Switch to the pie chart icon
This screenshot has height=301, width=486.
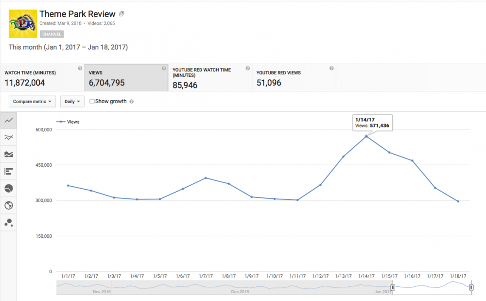point(8,188)
